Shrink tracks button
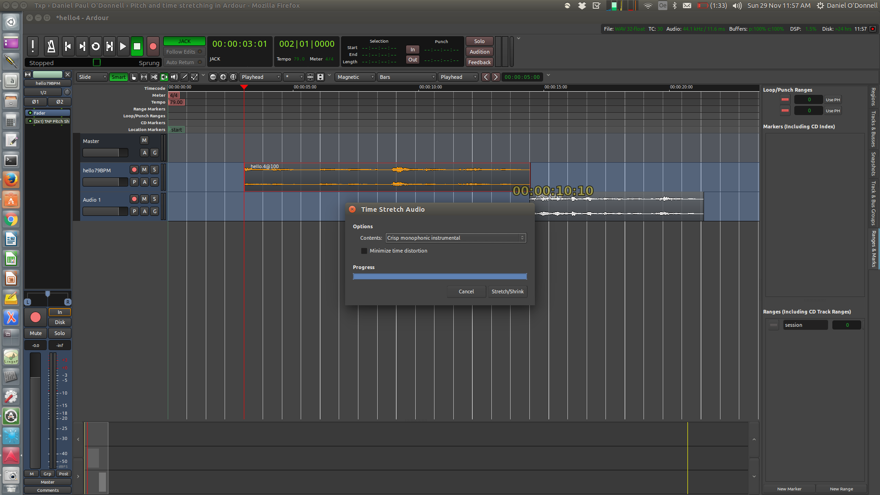The height and width of the screenshot is (495, 880). [x=310, y=77]
